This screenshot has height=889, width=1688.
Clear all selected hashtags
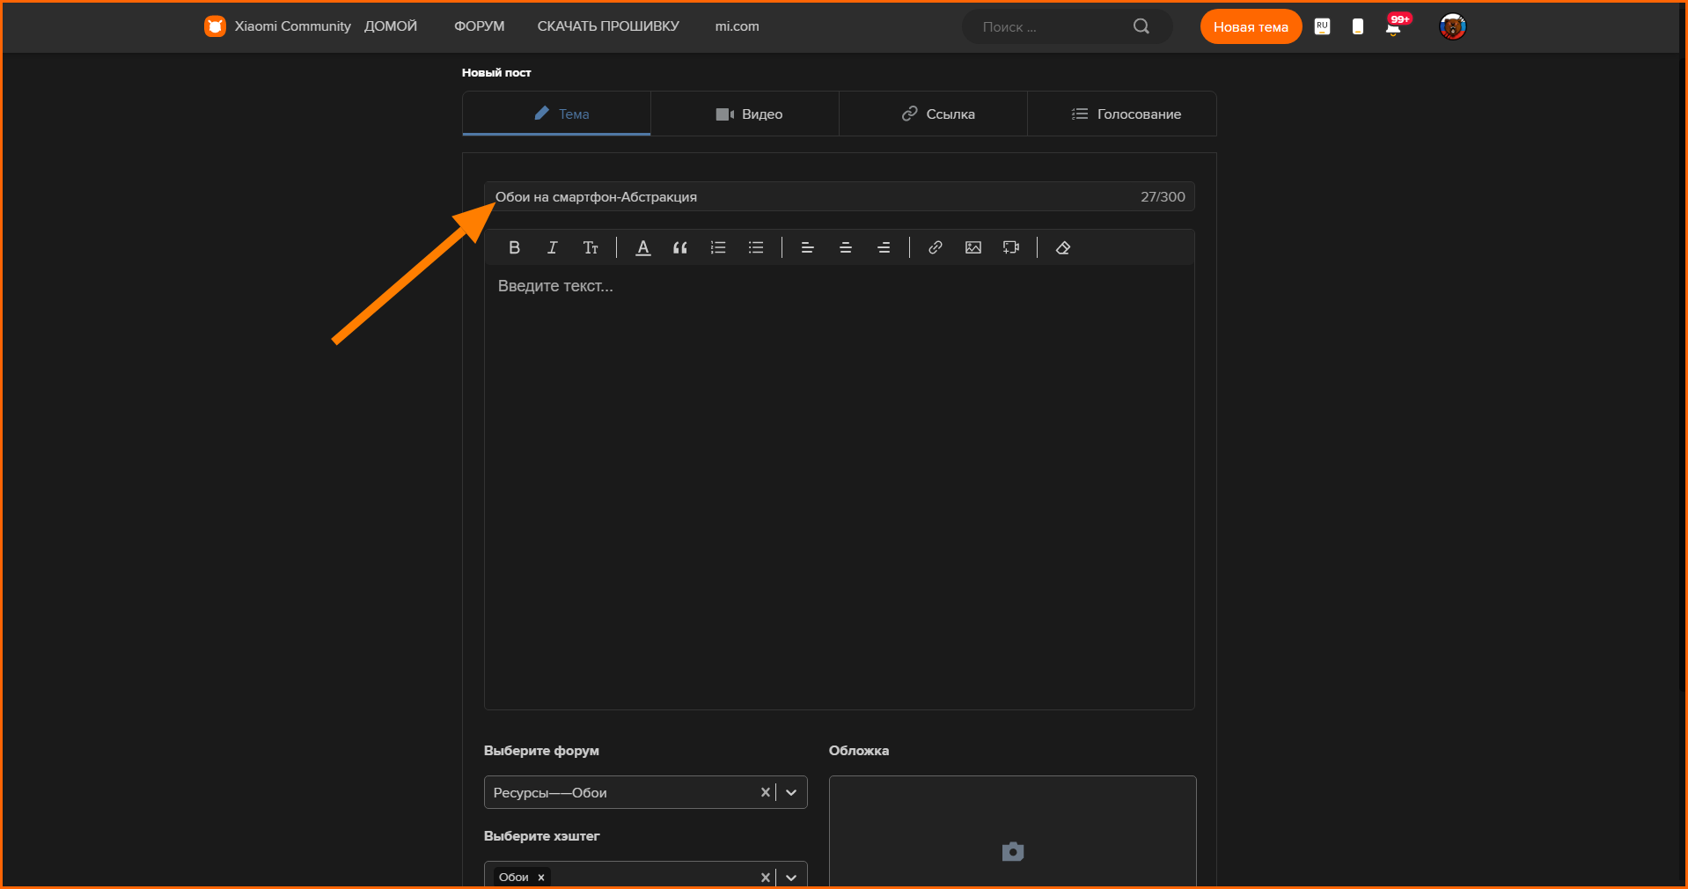765,878
